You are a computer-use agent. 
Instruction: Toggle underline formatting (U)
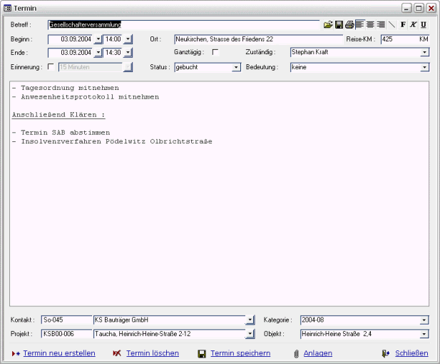(424, 25)
